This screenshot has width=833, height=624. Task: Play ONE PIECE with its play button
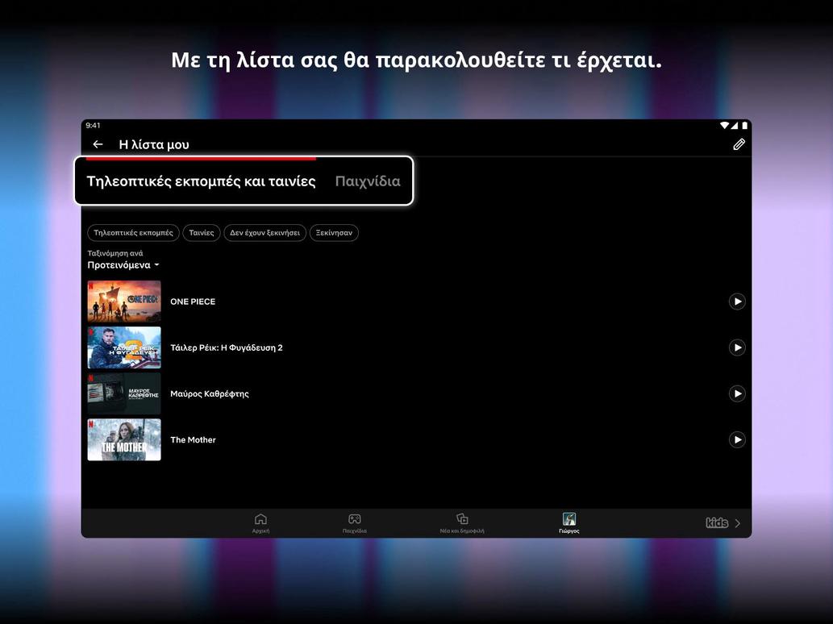point(736,301)
